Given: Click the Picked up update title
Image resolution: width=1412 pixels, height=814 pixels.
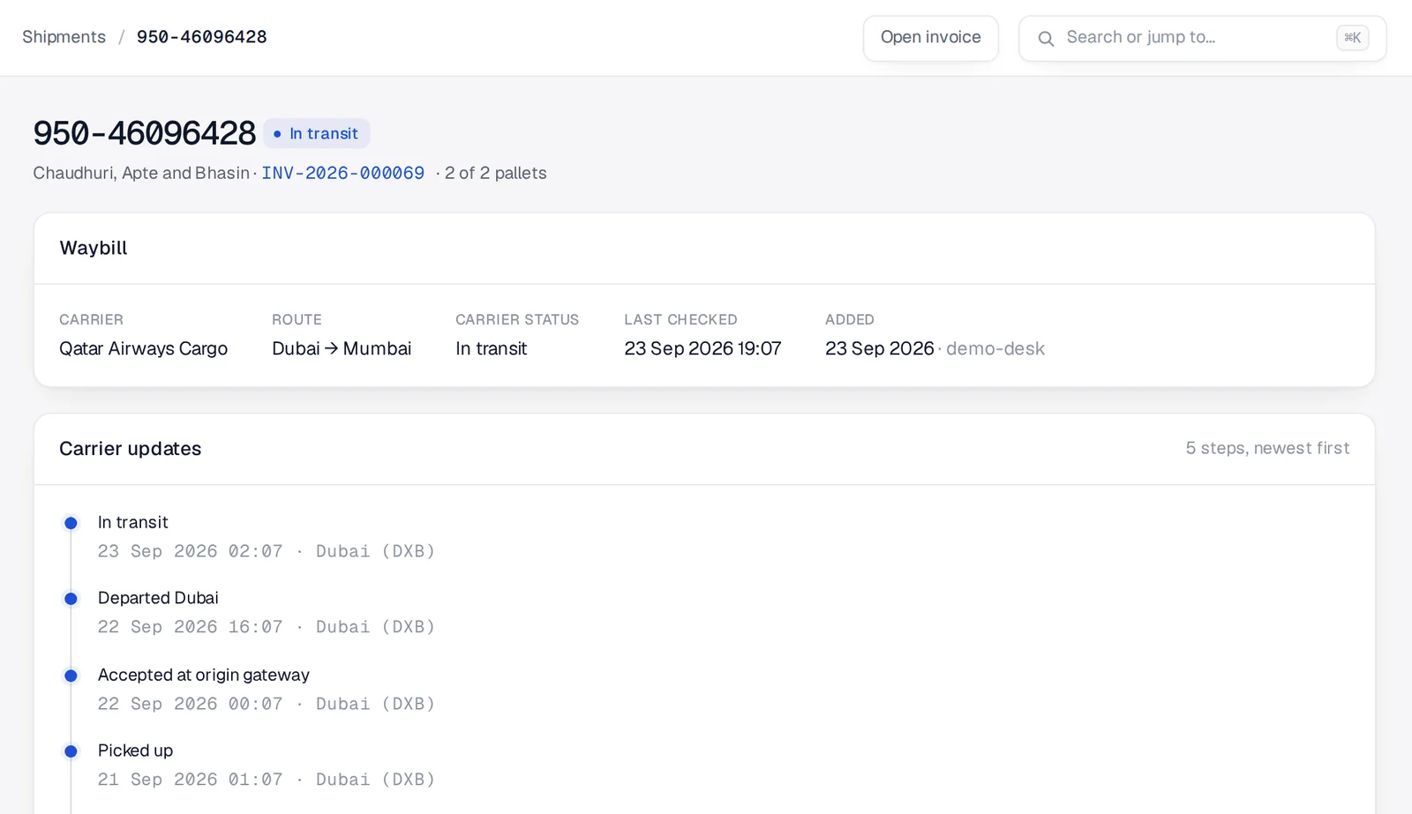Looking at the screenshot, I should pos(135,751).
